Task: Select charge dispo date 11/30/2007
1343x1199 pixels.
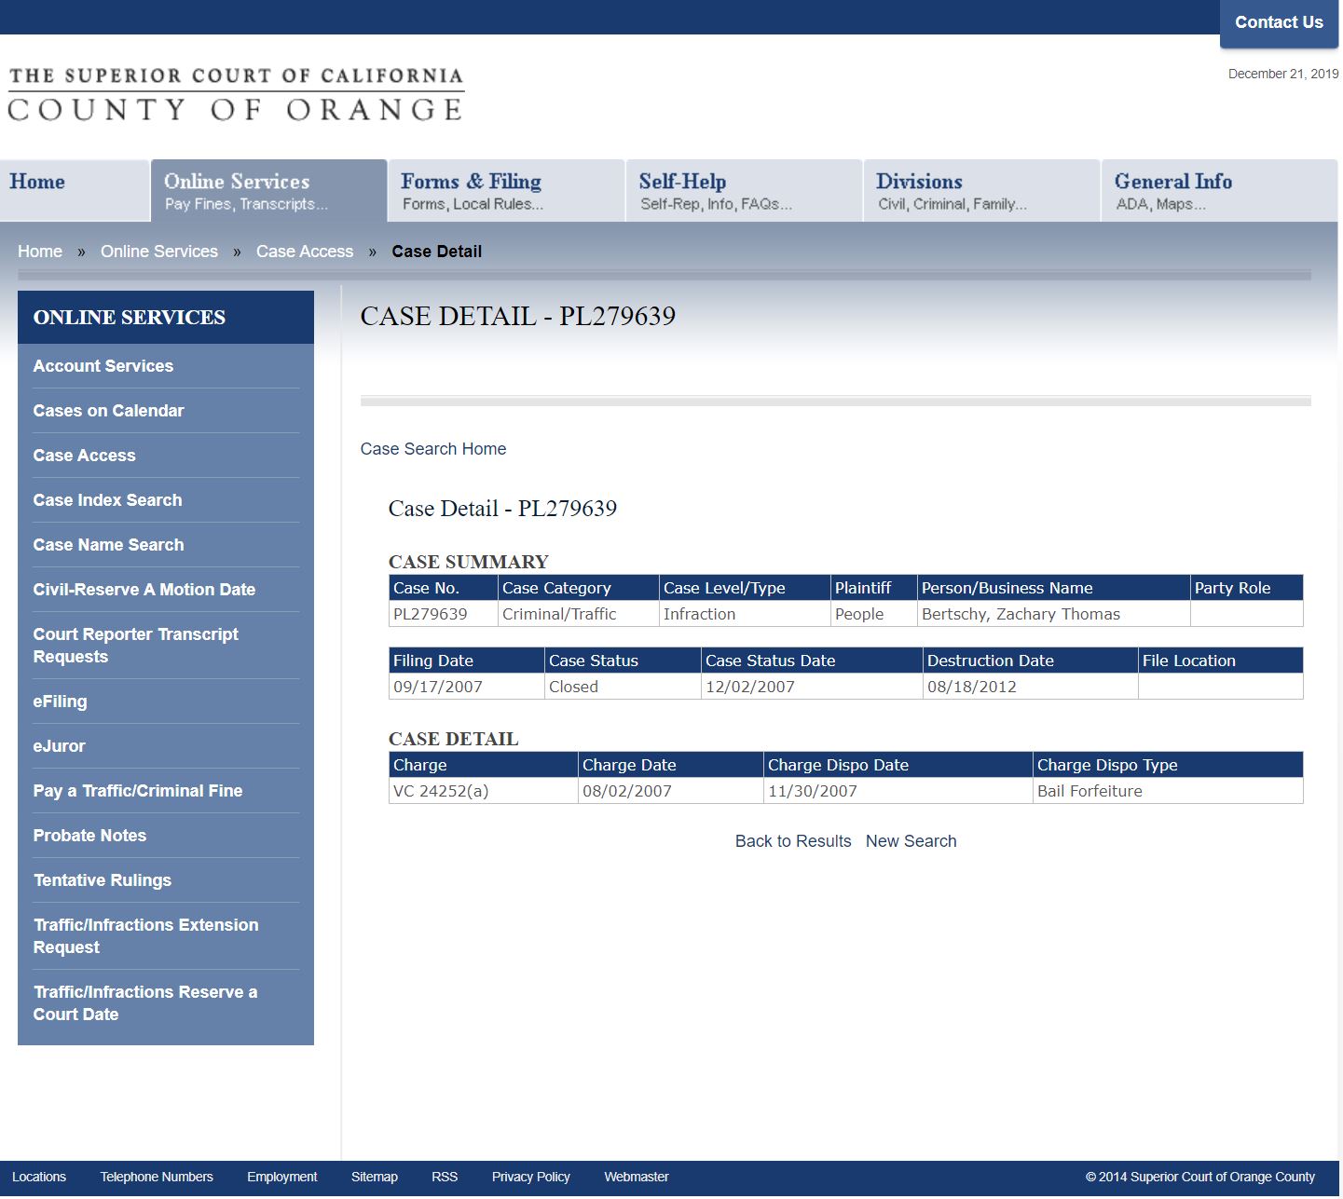Action: [898, 791]
